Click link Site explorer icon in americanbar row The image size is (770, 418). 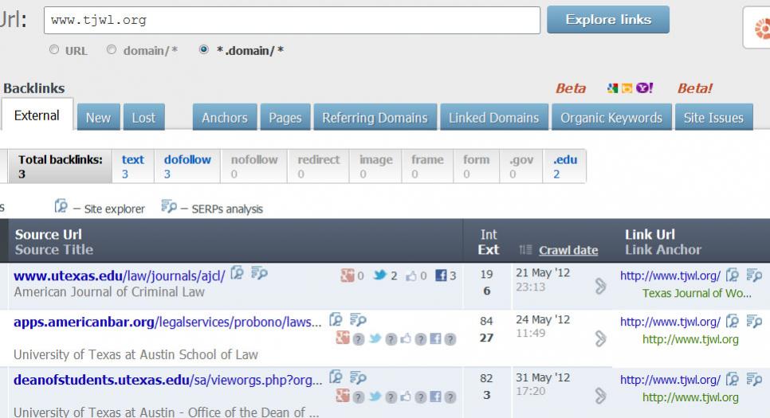pos(733,322)
